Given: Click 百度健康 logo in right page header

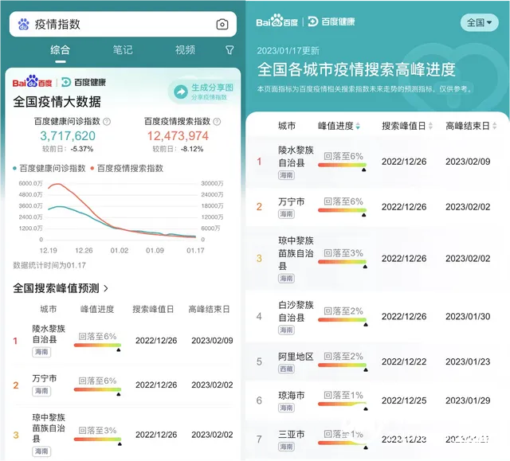Looking at the screenshot, I should point(331,21).
